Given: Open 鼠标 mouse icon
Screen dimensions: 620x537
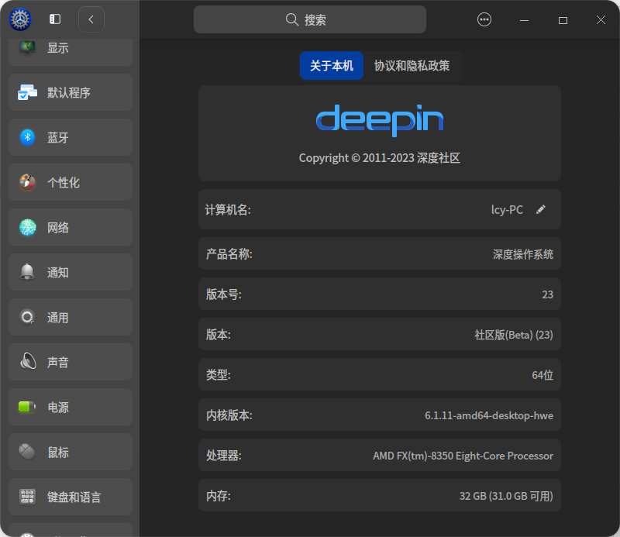Looking at the screenshot, I should [27, 452].
